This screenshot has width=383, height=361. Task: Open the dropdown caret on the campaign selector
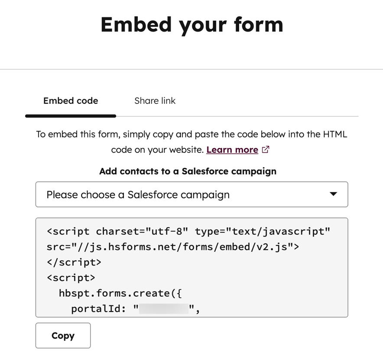coord(333,194)
